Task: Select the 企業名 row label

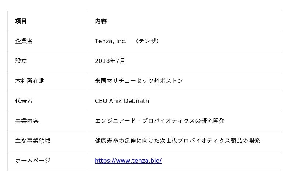Action: pos(24,41)
